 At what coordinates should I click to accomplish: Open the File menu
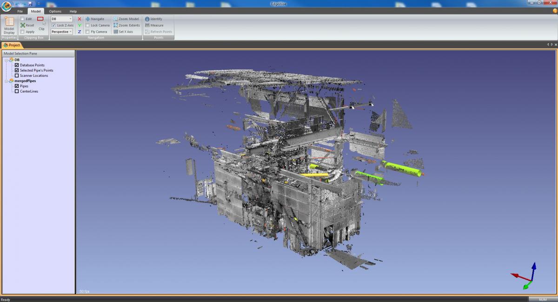(x=20, y=11)
